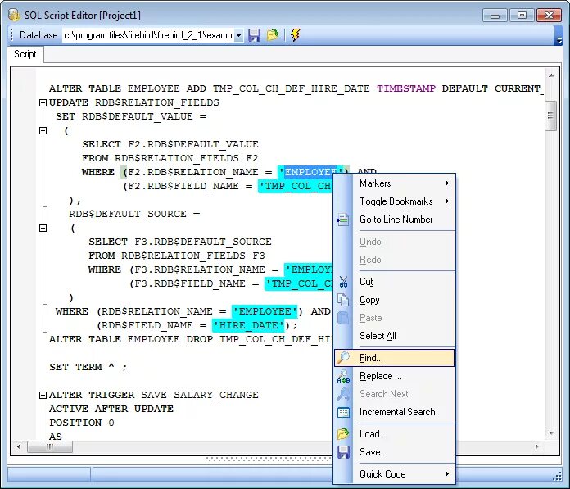Click the magnifier Find icon
This screenshot has height=489, width=570.
coord(343,358)
